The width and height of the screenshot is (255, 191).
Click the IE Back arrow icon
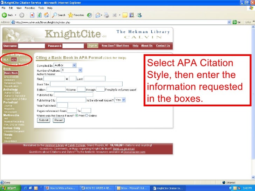(x=4, y=15)
